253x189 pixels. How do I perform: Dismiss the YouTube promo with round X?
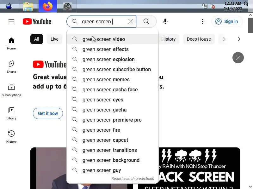[x=238, y=58]
